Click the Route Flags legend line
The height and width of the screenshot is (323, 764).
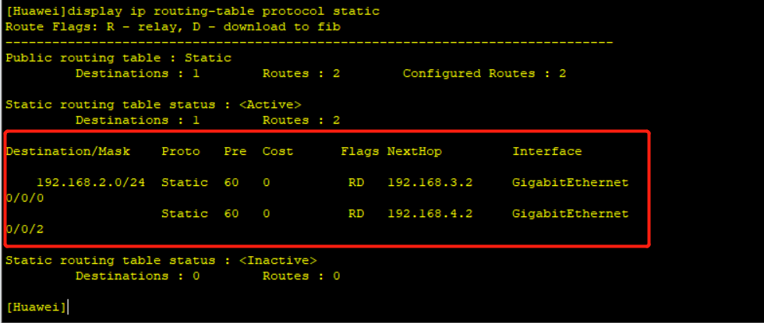[x=173, y=26]
